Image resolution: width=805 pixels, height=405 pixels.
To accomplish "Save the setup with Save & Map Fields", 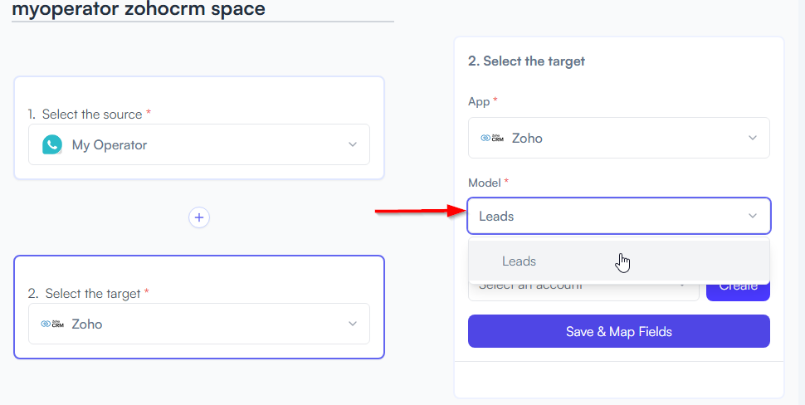I will point(618,332).
